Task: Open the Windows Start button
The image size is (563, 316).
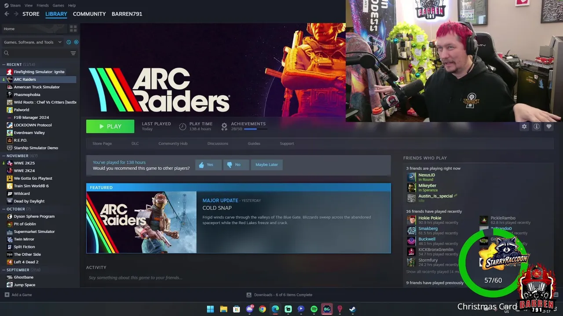Action: pos(210,309)
